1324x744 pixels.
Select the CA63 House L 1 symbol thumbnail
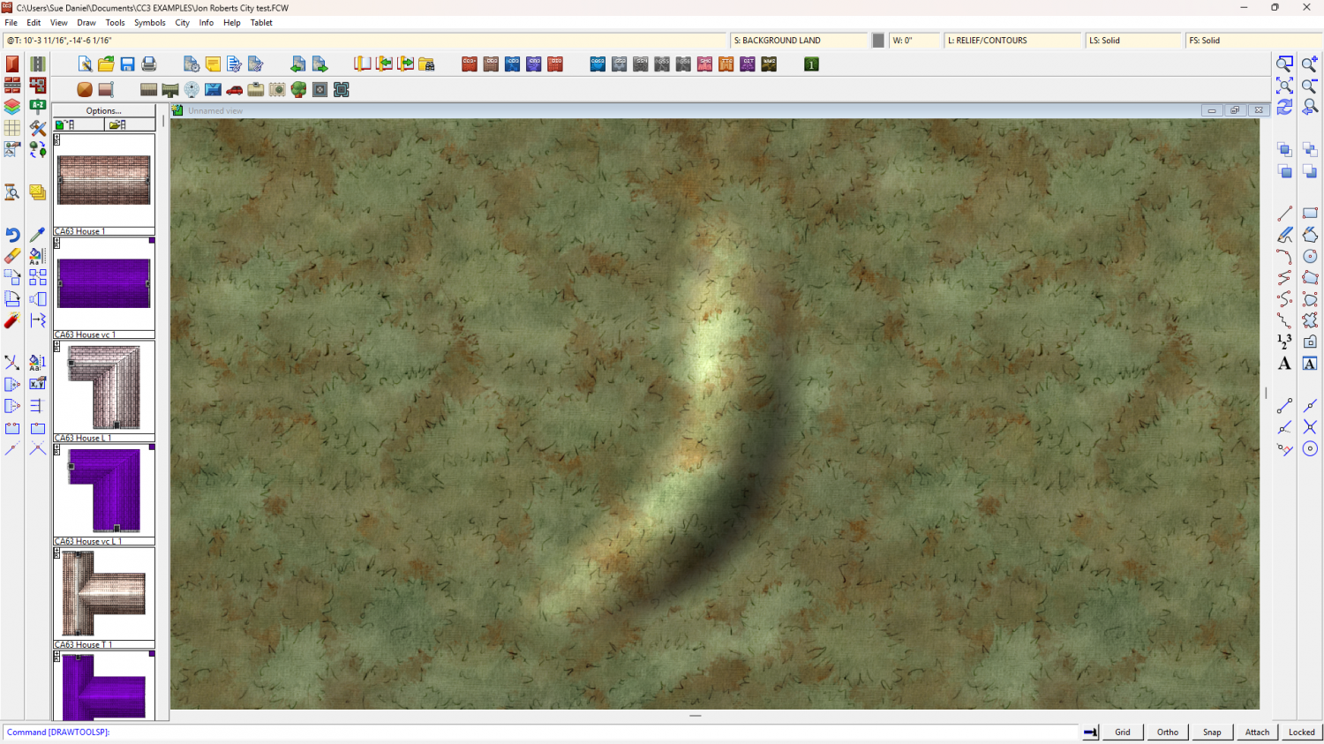pos(103,387)
